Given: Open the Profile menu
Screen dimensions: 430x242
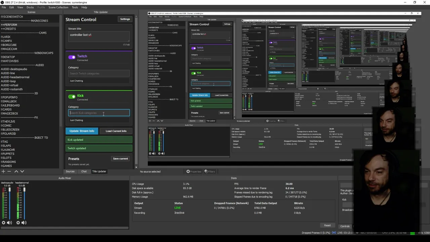Looking at the screenshot, I should click(x=41, y=7).
